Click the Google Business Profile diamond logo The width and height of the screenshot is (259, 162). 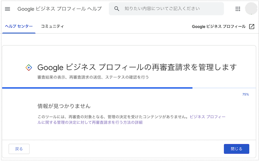click(28, 67)
